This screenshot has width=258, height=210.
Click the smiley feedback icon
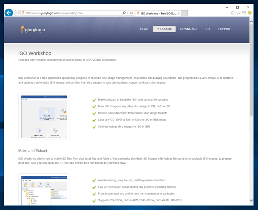tap(250, 13)
